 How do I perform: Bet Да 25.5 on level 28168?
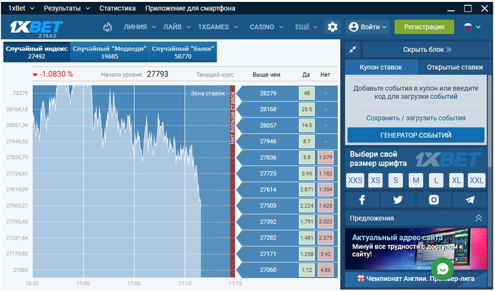coord(306,109)
